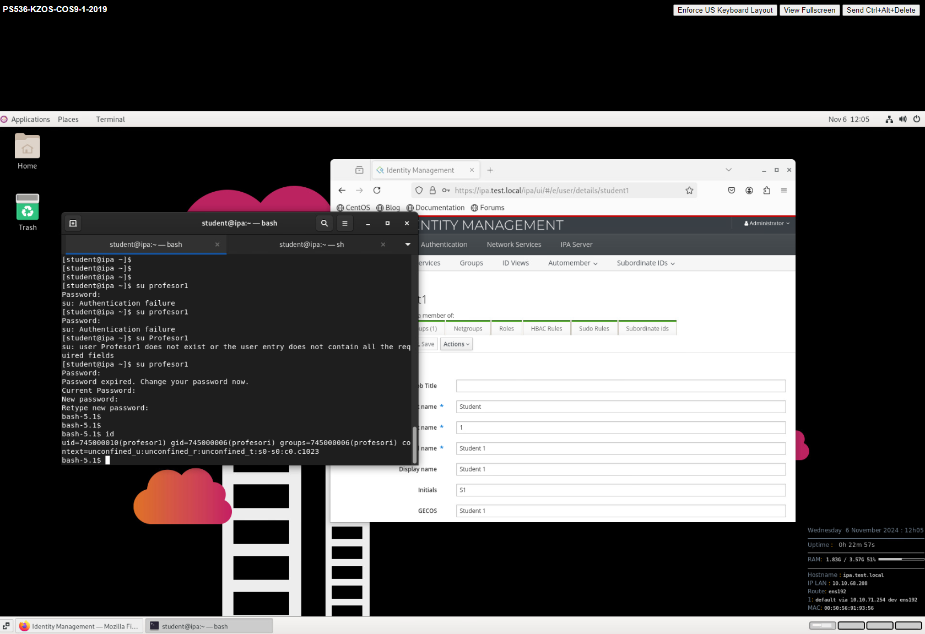Switch to the Roles tab
925x634 pixels.
506,328
